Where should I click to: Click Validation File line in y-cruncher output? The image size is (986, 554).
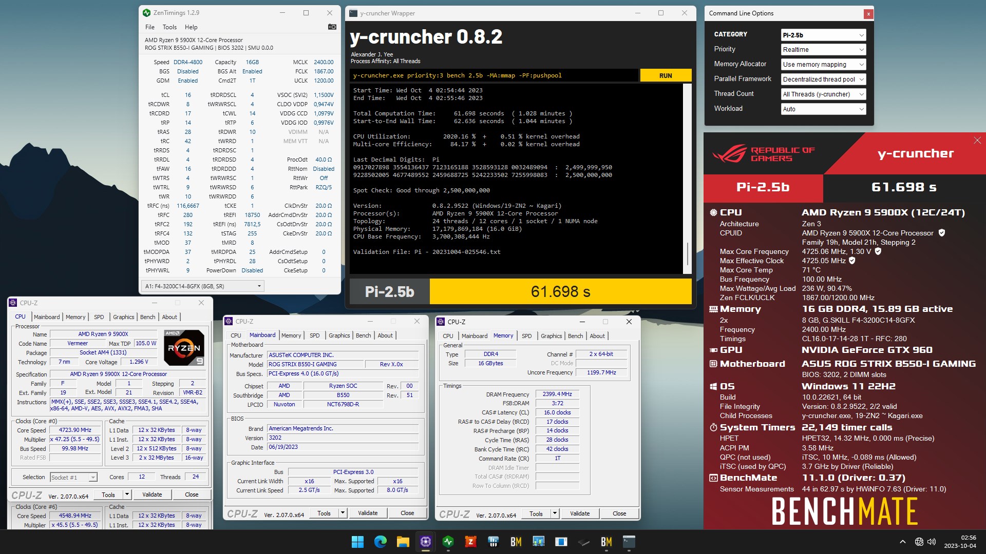pos(427,252)
